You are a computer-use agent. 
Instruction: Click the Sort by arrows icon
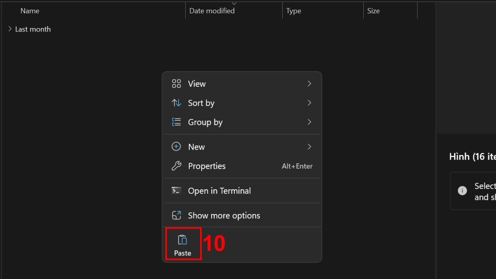tap(176, 103)
